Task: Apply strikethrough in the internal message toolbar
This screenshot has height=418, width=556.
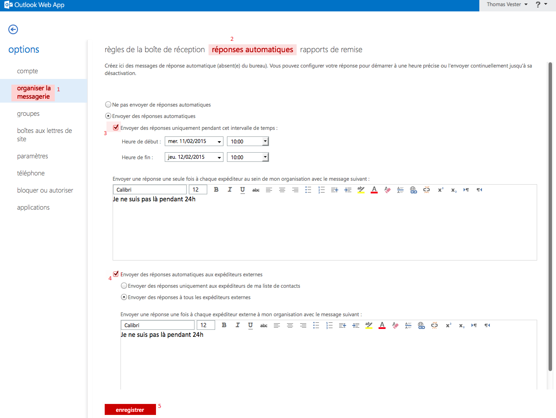Action: (x=256, y=190)
